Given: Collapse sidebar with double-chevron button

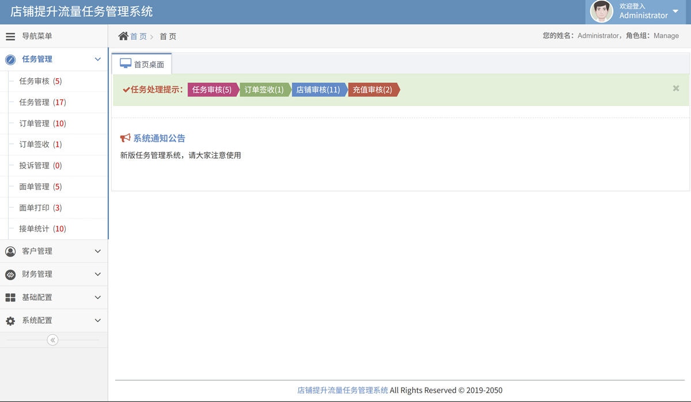Looking at the screenshot, I should pyautogui.click(x=52, y=340).
